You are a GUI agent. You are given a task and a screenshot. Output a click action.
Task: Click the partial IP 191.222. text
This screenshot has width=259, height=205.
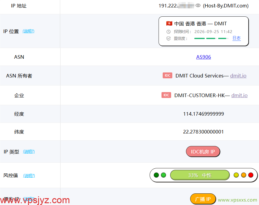(x=168, y=6)
